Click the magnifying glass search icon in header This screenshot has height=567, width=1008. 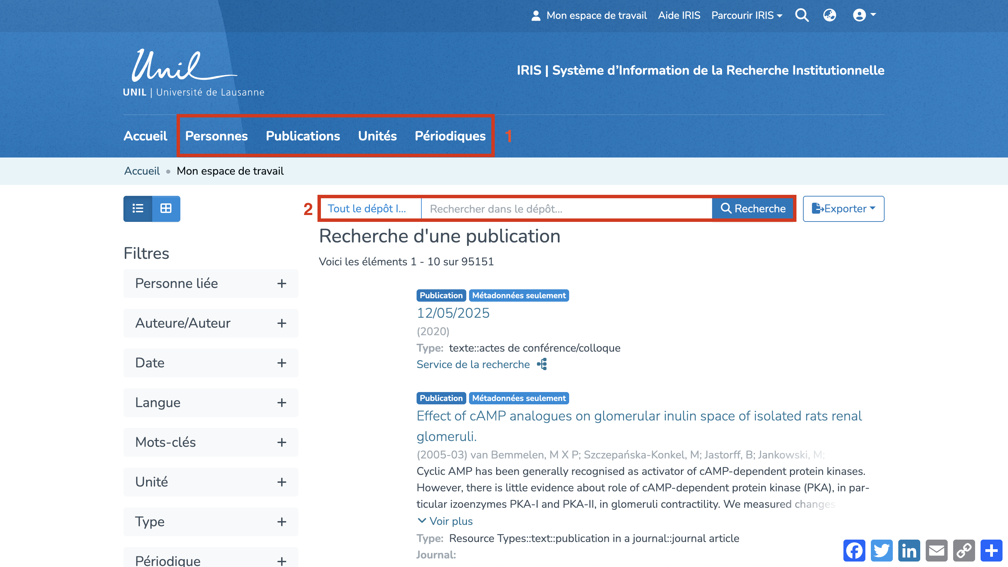(x=801, y=15)
